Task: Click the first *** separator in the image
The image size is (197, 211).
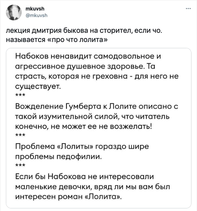Action: click(20, 95)
